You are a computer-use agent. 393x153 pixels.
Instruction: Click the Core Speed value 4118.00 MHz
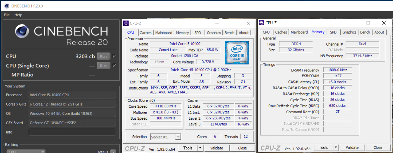(x=166, y=106)
